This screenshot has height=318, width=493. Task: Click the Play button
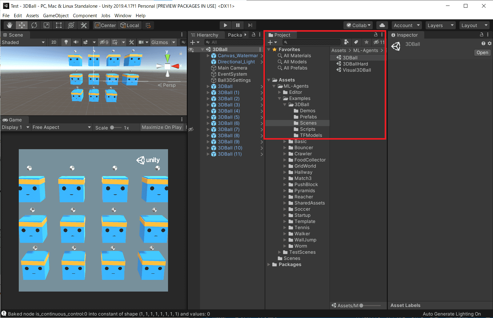226,25
